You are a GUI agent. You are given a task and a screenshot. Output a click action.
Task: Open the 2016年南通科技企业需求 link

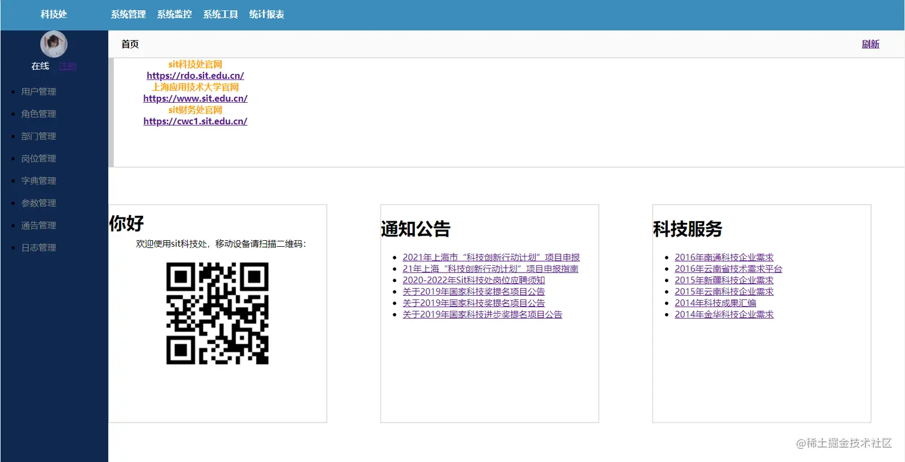pyautogui.click(x=724, y=258)
